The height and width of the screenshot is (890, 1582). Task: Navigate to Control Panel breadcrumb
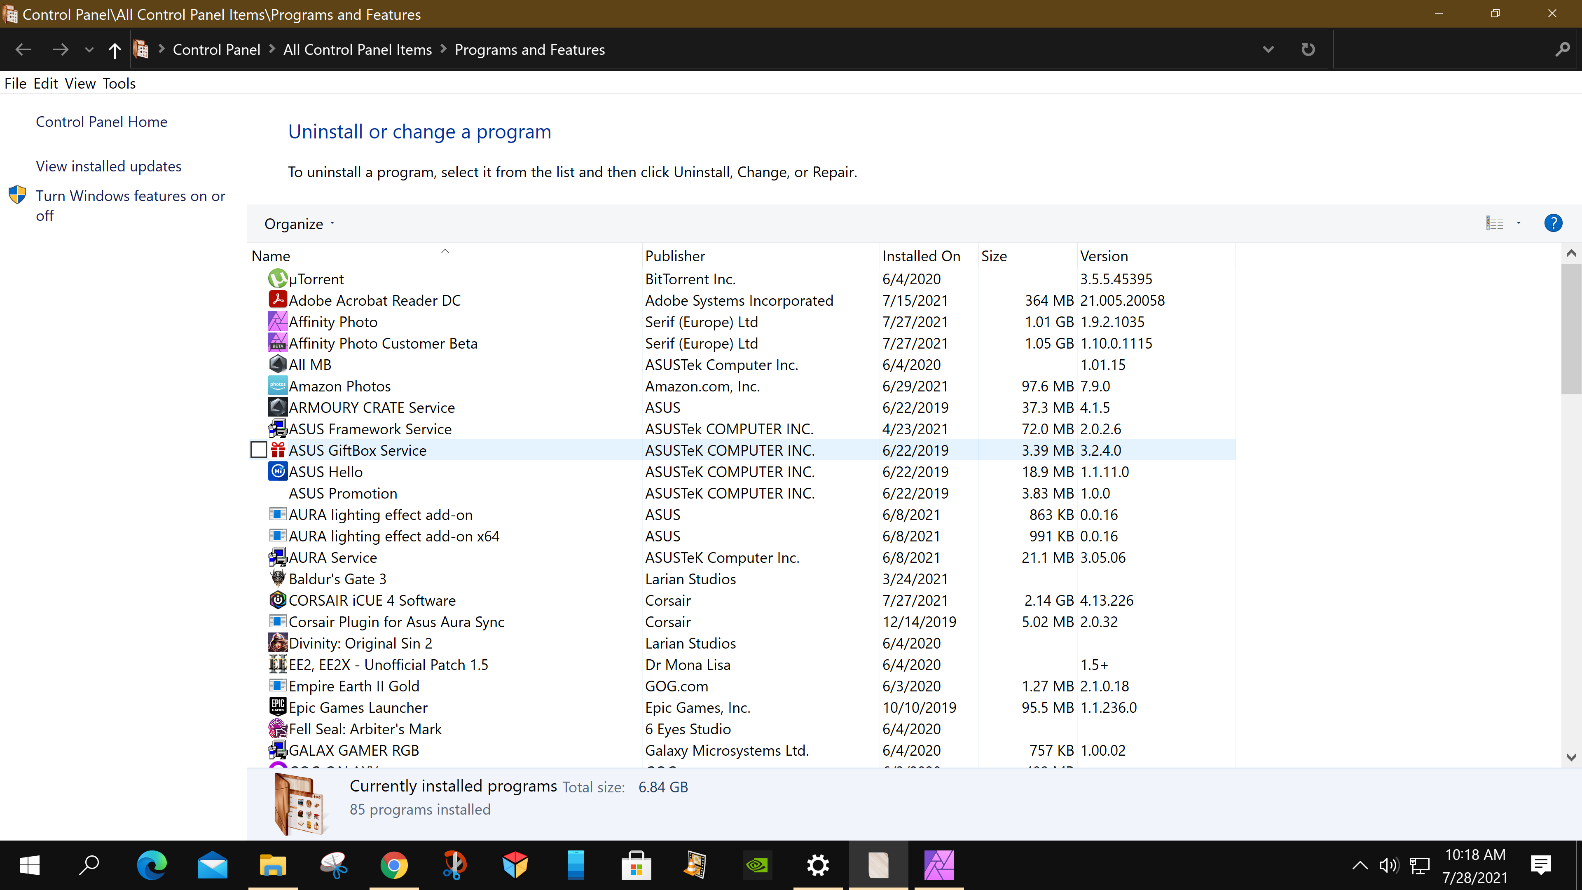[x=216, y=49]
